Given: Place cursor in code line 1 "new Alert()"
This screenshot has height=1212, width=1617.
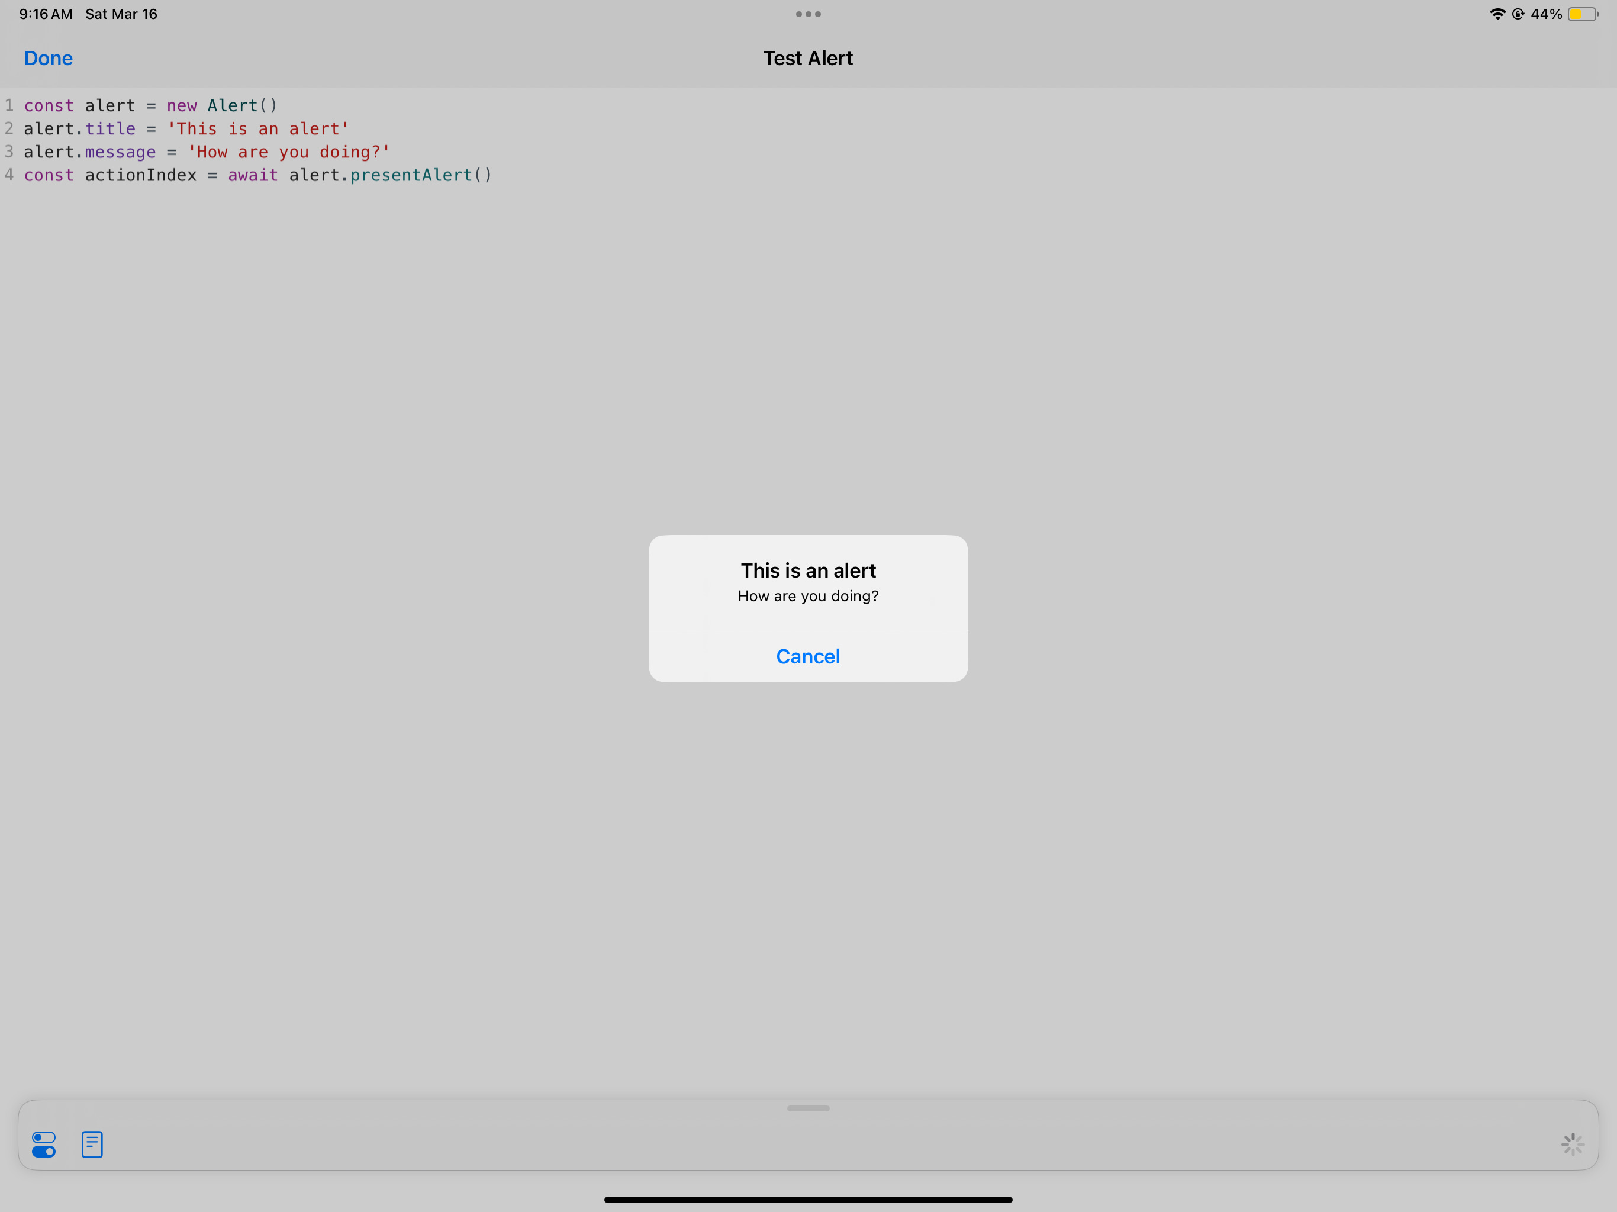Looking at the screenshot, I should coord(222,105).
